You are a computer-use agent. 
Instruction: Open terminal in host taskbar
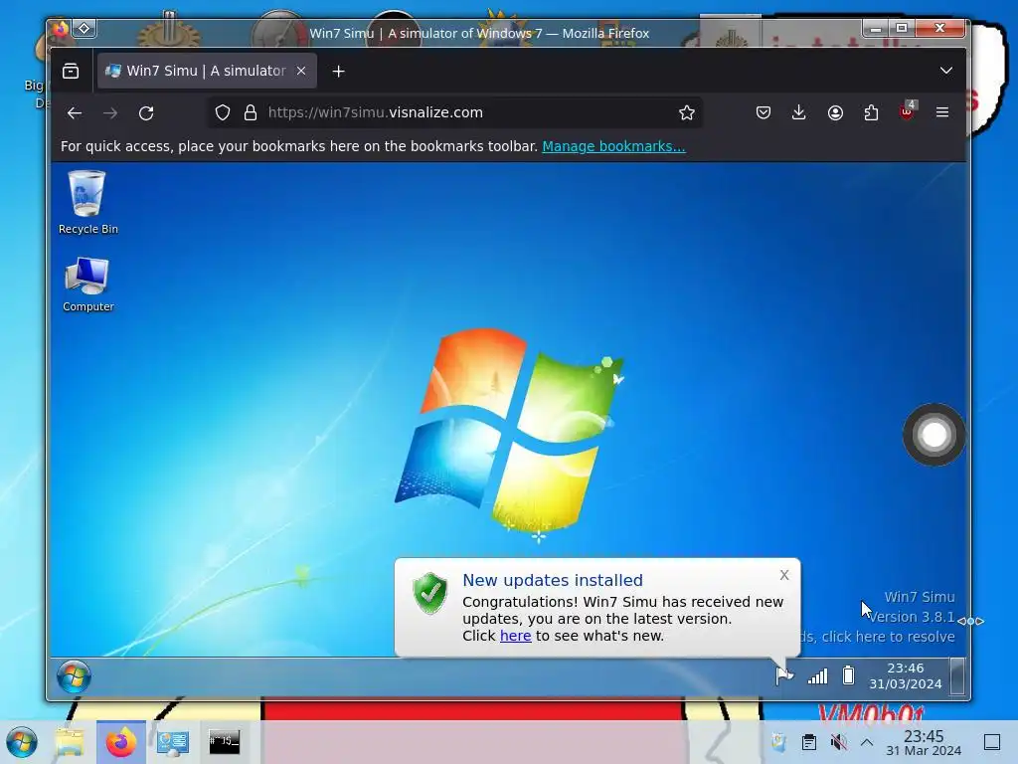224,742
